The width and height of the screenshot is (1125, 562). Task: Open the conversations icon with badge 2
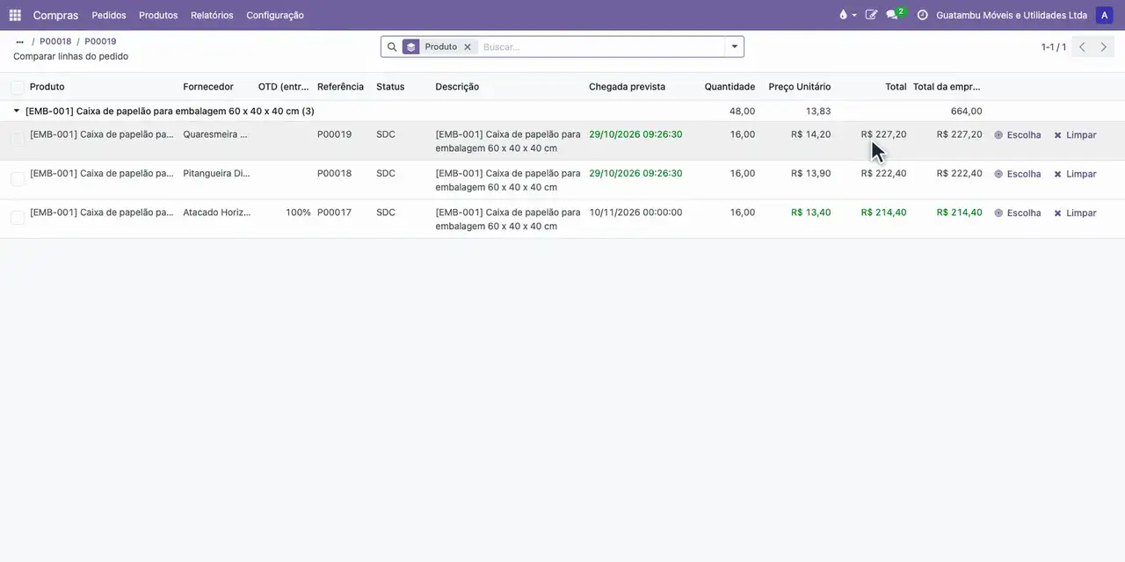(894, 15)
